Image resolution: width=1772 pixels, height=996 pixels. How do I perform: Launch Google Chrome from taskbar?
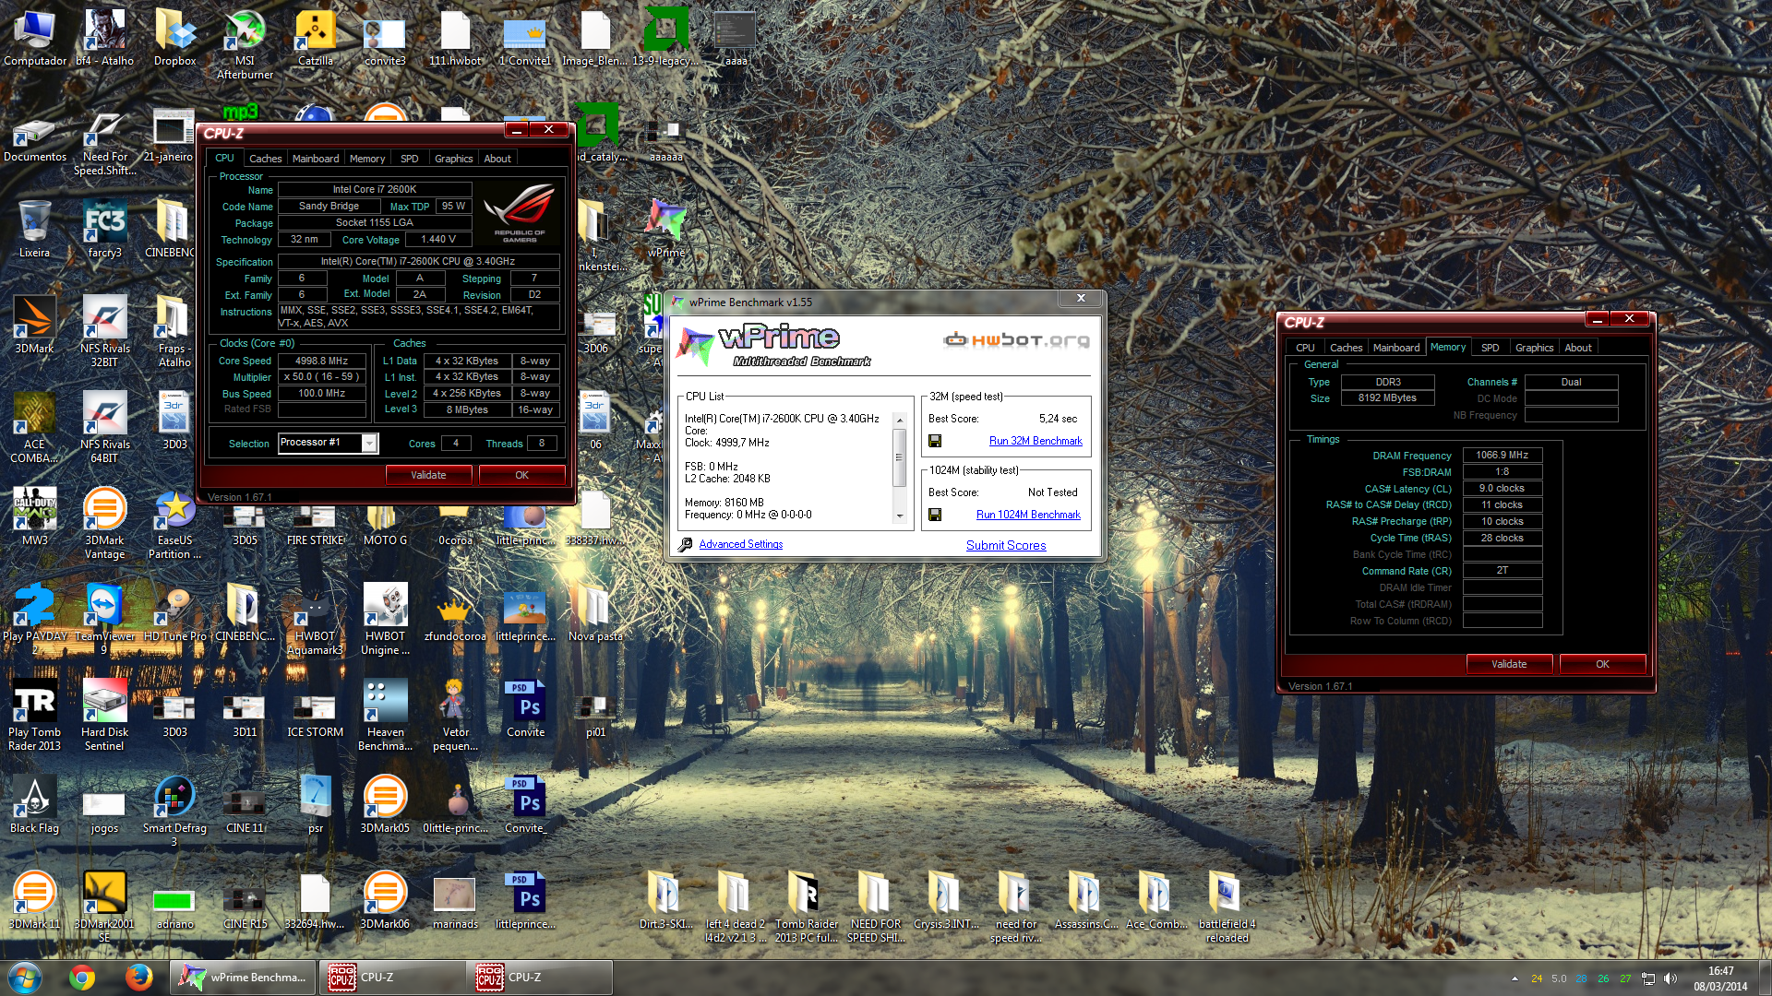coord(82,977)
